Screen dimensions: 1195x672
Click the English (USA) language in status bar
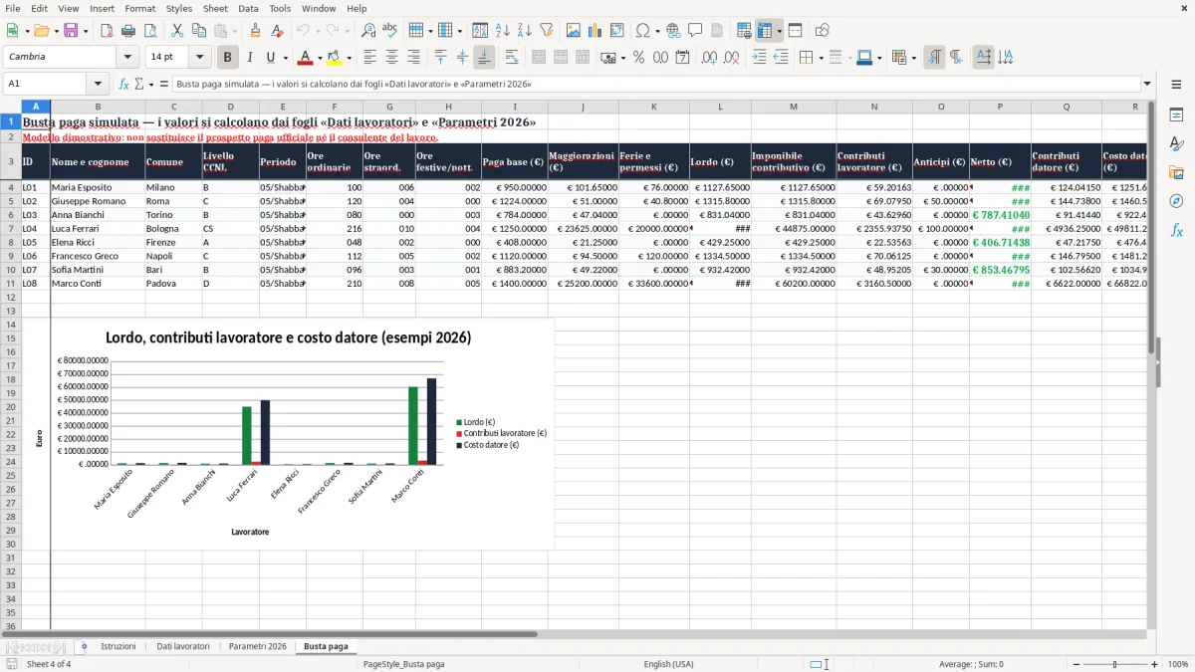tap(669, 664)
